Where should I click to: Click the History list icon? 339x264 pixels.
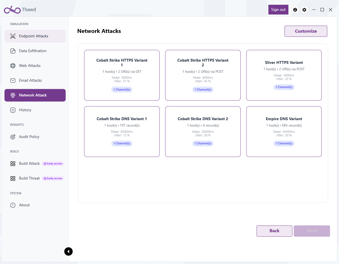[x=13, y=110]
